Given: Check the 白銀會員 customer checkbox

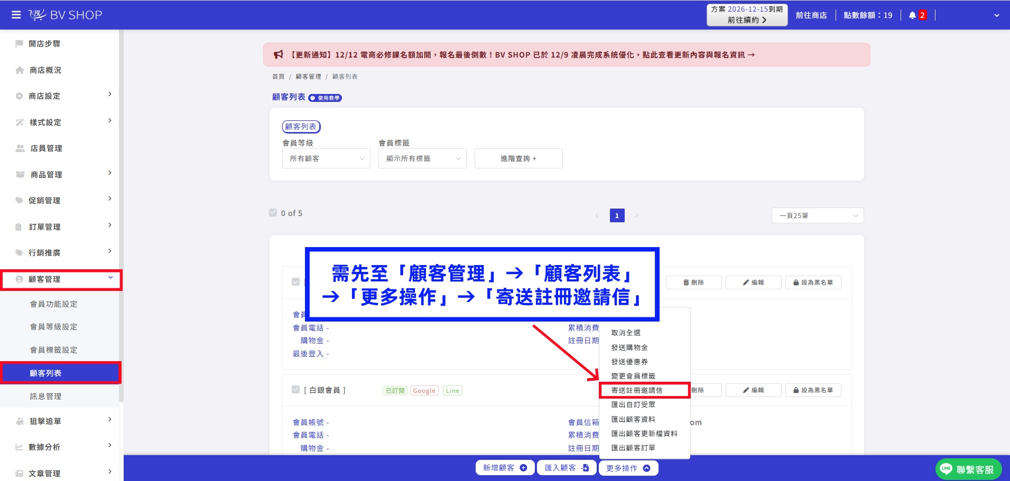Looking at the screenshot, I should pos(296,390).
